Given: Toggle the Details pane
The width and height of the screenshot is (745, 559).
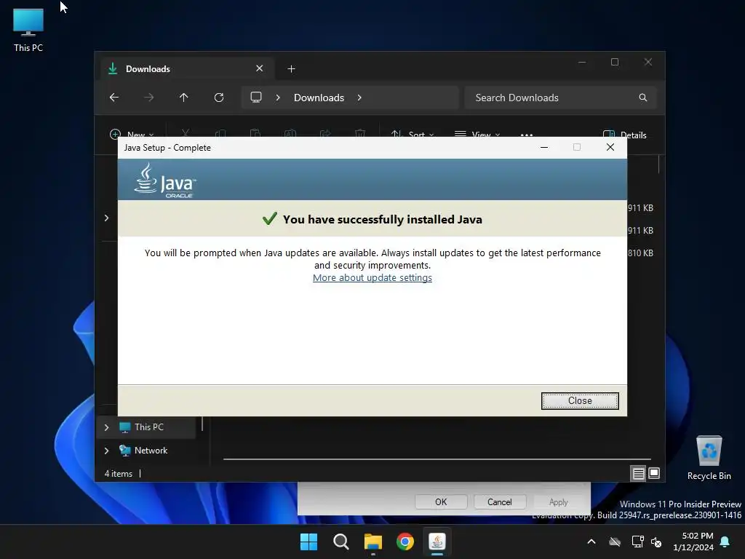Looking at the screenshot, I should tap(624, 135).
